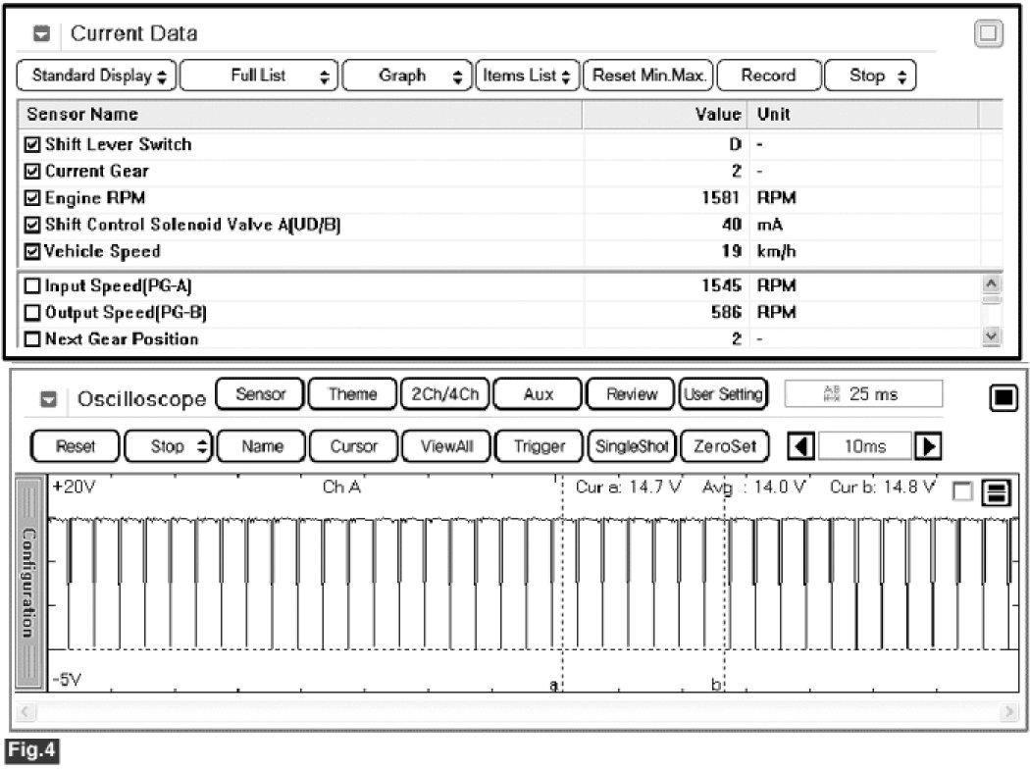Image resolution: width=1030 pixels, height=771 pixels.
Task: Open the Graph dropdown selector
Action: [x=406, y=76]
